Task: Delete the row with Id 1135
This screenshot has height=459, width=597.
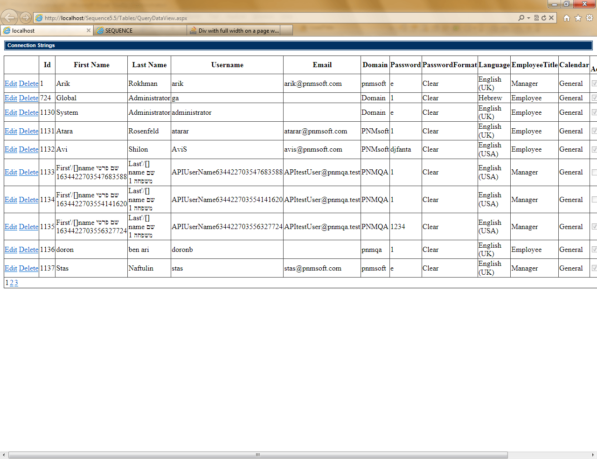Action: 28,227
